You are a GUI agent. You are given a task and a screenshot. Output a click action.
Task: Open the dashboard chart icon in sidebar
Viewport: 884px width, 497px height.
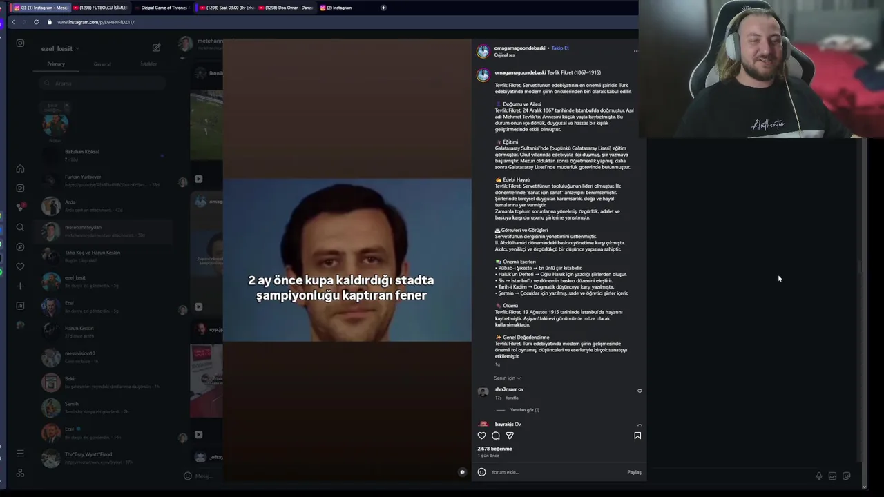[x=20, y=306]
